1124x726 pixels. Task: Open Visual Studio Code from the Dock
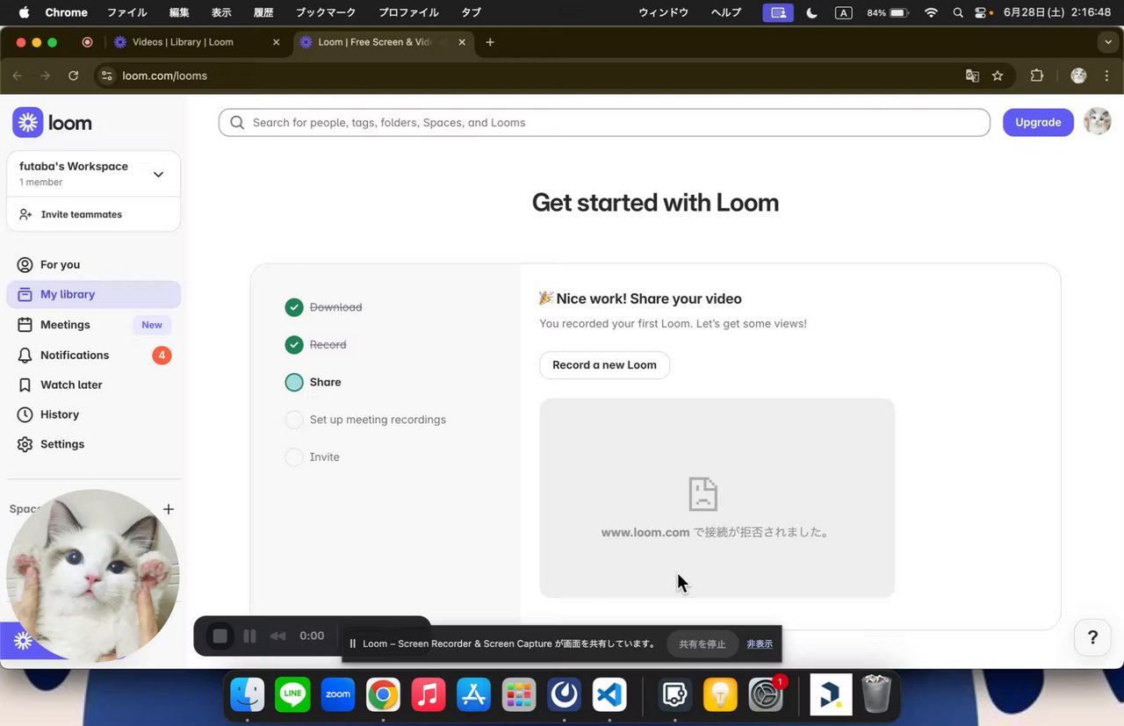pos(609,695)
